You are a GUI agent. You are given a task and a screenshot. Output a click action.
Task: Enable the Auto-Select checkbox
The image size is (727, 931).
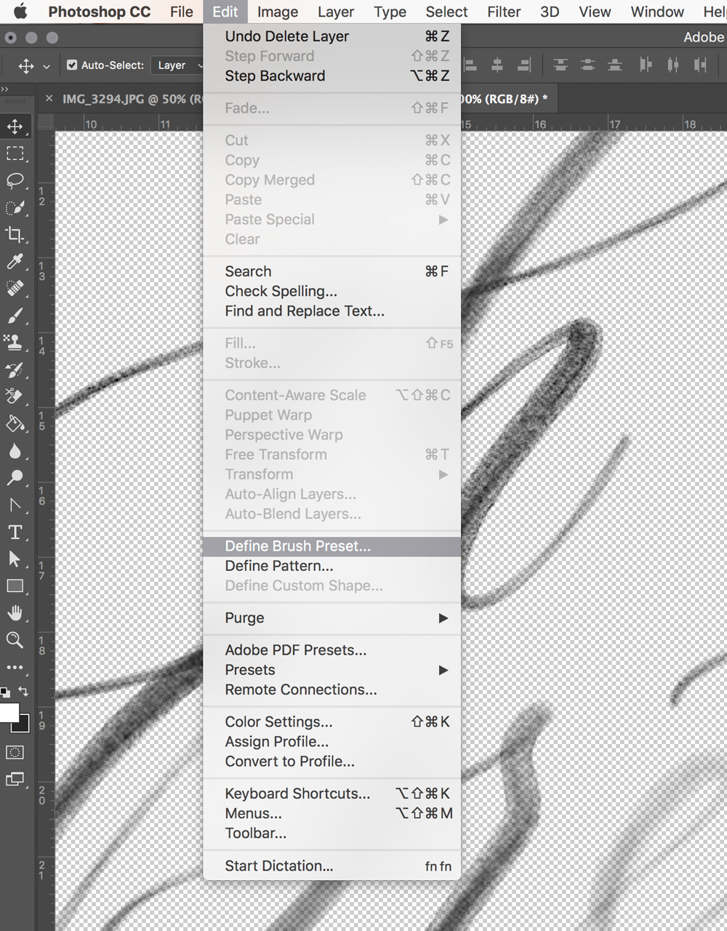71,65
